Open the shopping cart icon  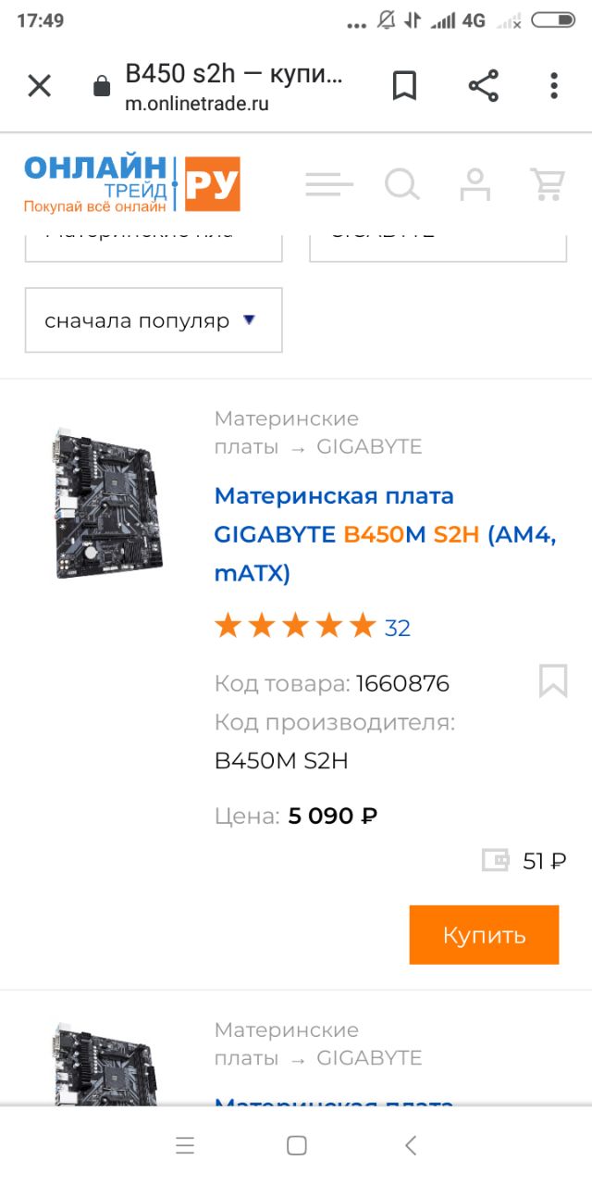(547, 184)
